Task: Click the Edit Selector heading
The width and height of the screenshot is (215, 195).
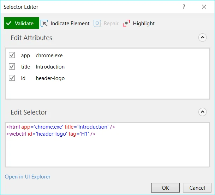Action: pyautogui.click(x=29, y=112)
